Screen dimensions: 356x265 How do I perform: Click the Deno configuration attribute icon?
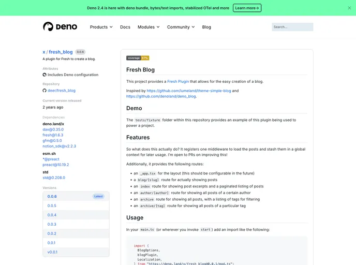(44, 75)
